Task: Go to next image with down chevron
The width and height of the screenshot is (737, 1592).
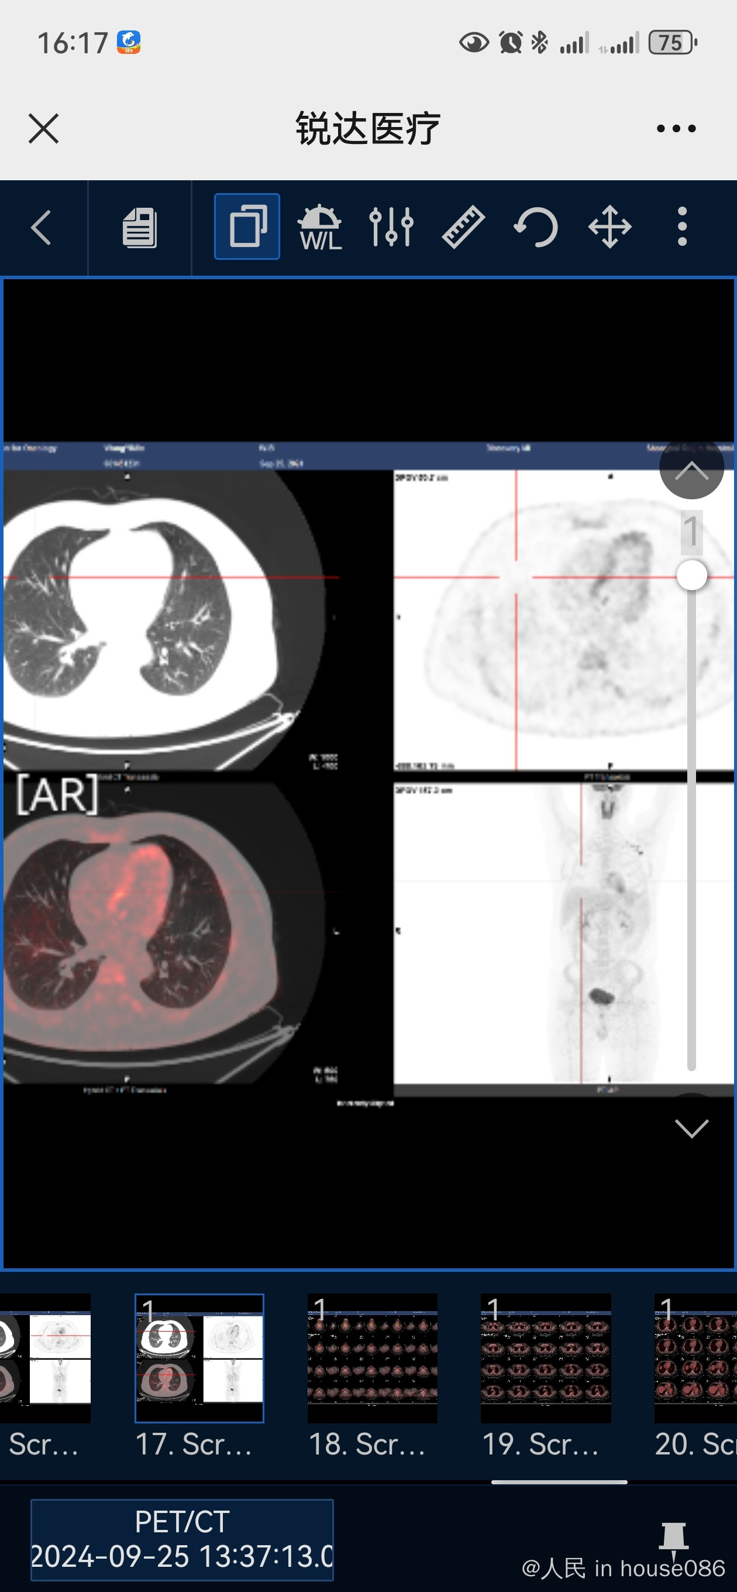Action: coord(691,1128)
